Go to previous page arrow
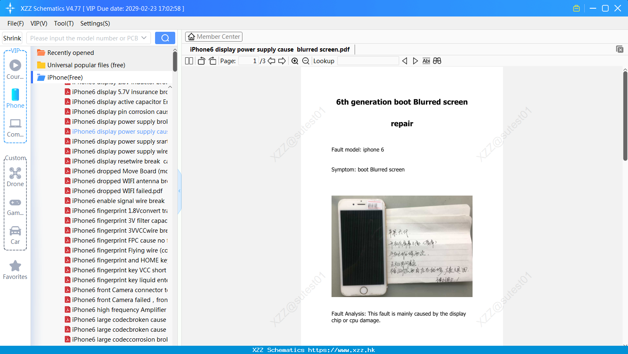628x354 pixels. 271,61
